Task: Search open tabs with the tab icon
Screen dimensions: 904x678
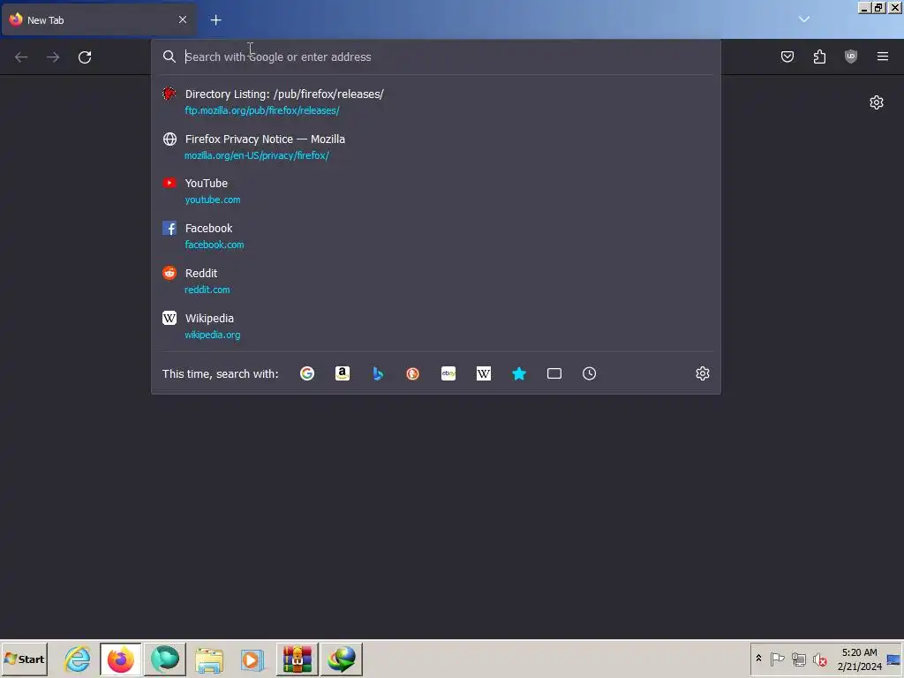Action: [x=554, y=373]
